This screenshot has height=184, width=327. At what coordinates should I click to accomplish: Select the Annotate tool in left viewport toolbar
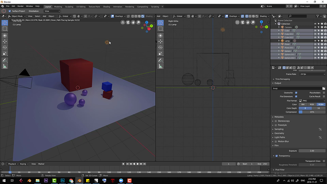click(x=4, y=61)
